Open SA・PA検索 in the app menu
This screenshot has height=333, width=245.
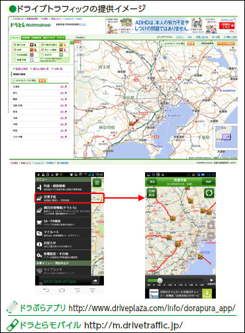[63, 222]
